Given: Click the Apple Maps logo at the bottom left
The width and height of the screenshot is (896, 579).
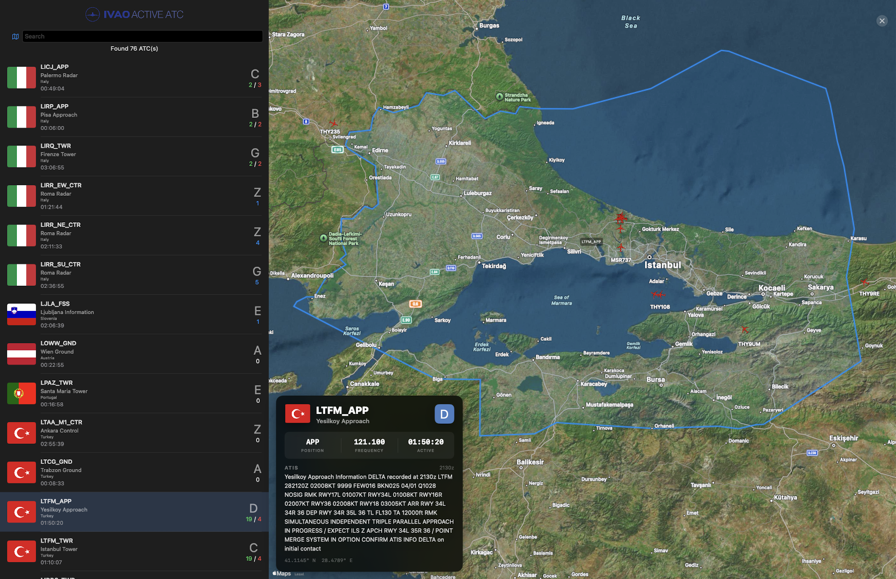Looking at the screenshot, I should [x=279, y=573].
